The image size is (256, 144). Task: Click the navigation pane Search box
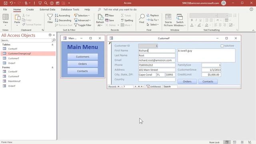click(x=26, y=40)
